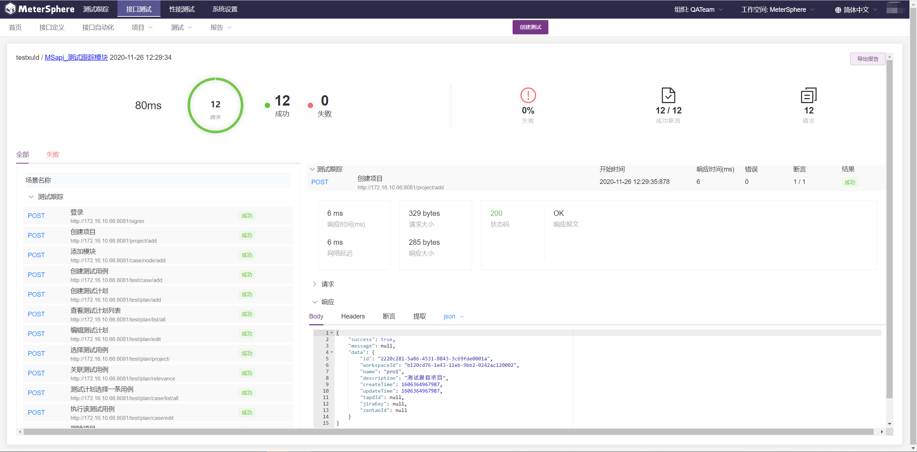This screenshot has height=452, width=917.
Task: Select the 关联测试用例 request row
Action: click(x=158, y=373)
